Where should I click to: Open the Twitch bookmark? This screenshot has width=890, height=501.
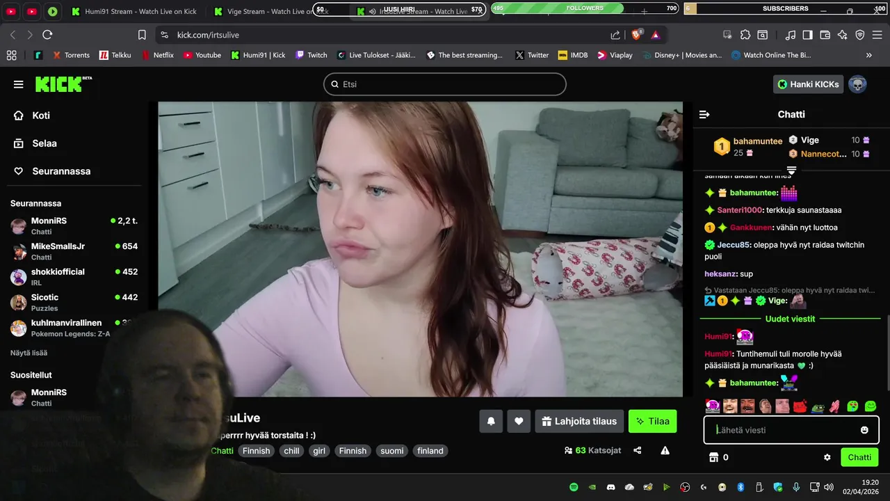click(311, 55)
